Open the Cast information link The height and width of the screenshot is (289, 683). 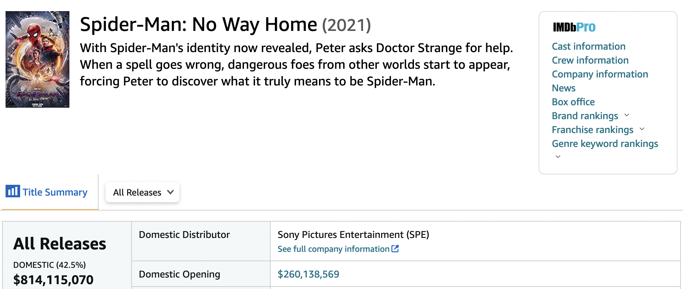589,46
